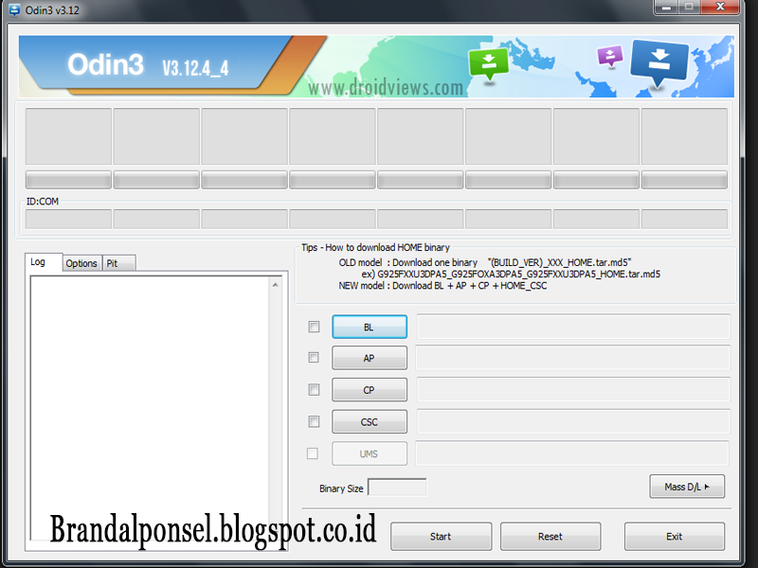This screenshot has width=758, height=568.
Task: Enable the CP file checkbox
Action: coord(314,390)
